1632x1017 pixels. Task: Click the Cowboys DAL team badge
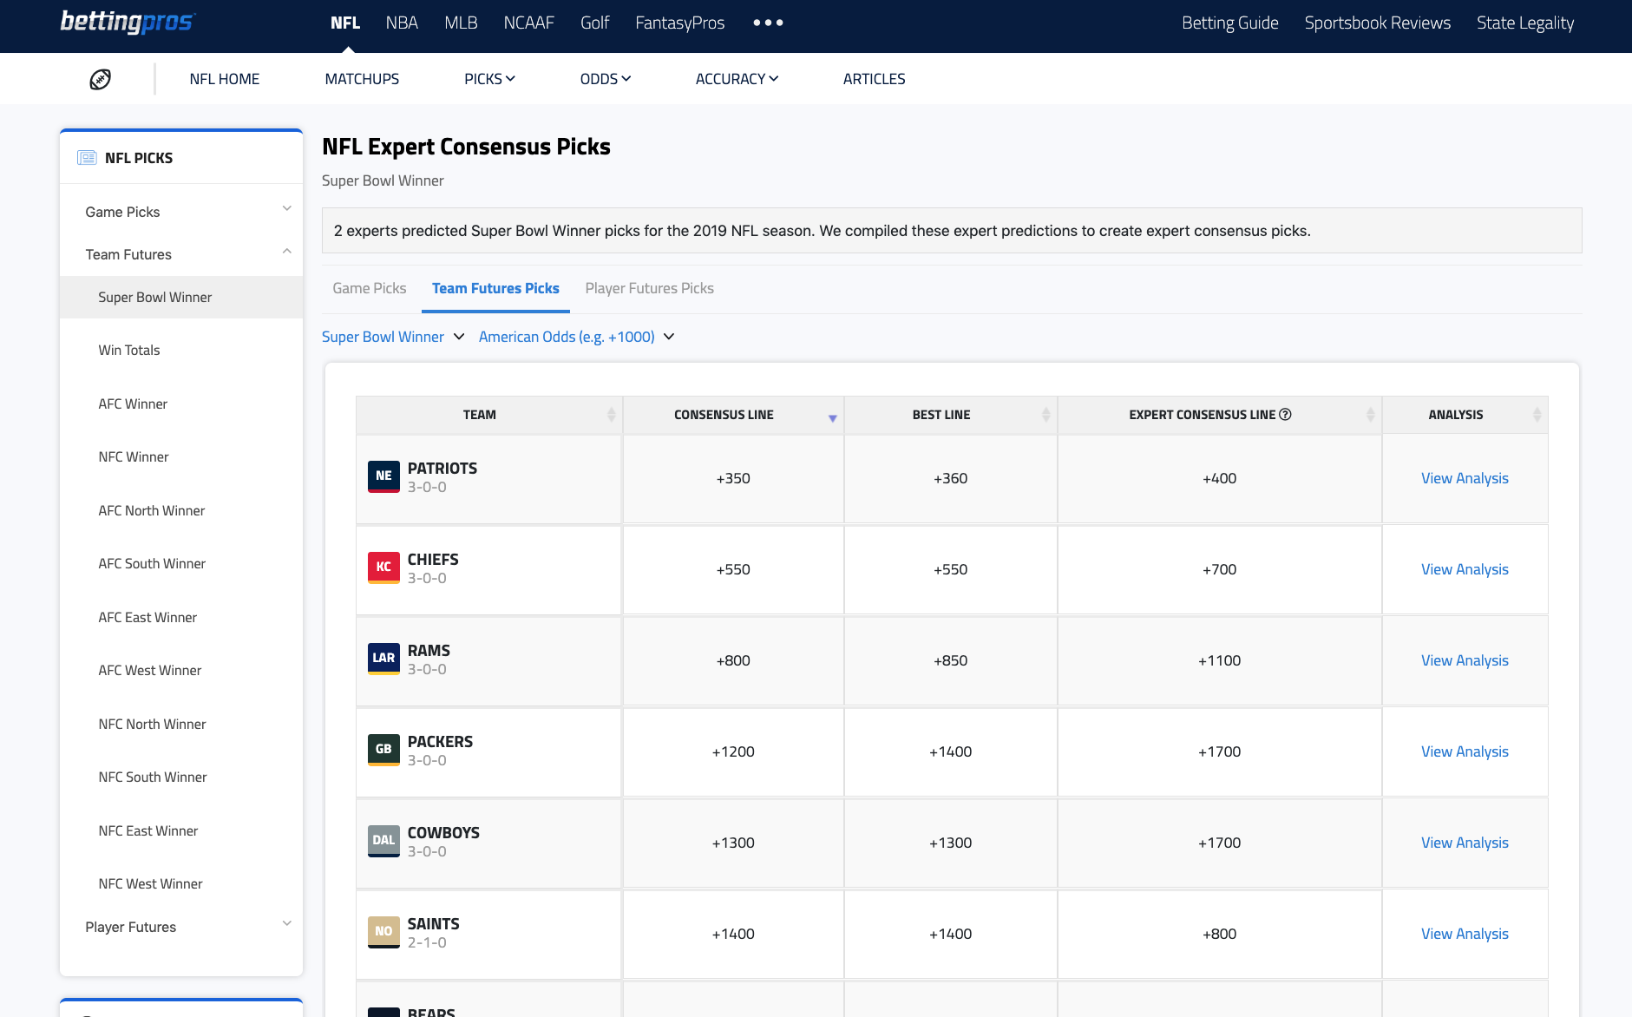[383, 841]
